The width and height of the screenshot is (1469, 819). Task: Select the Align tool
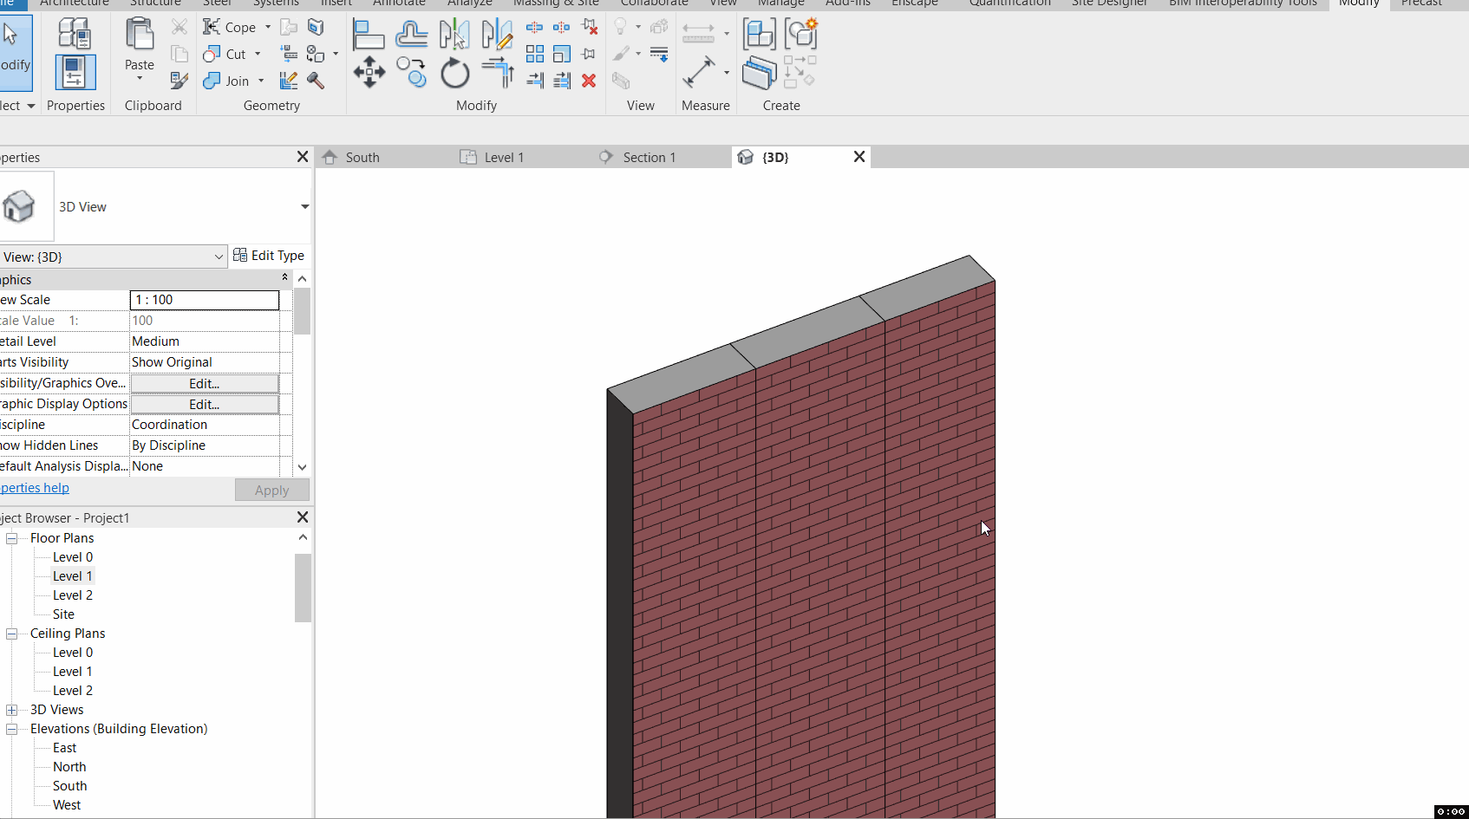point(369,36)
